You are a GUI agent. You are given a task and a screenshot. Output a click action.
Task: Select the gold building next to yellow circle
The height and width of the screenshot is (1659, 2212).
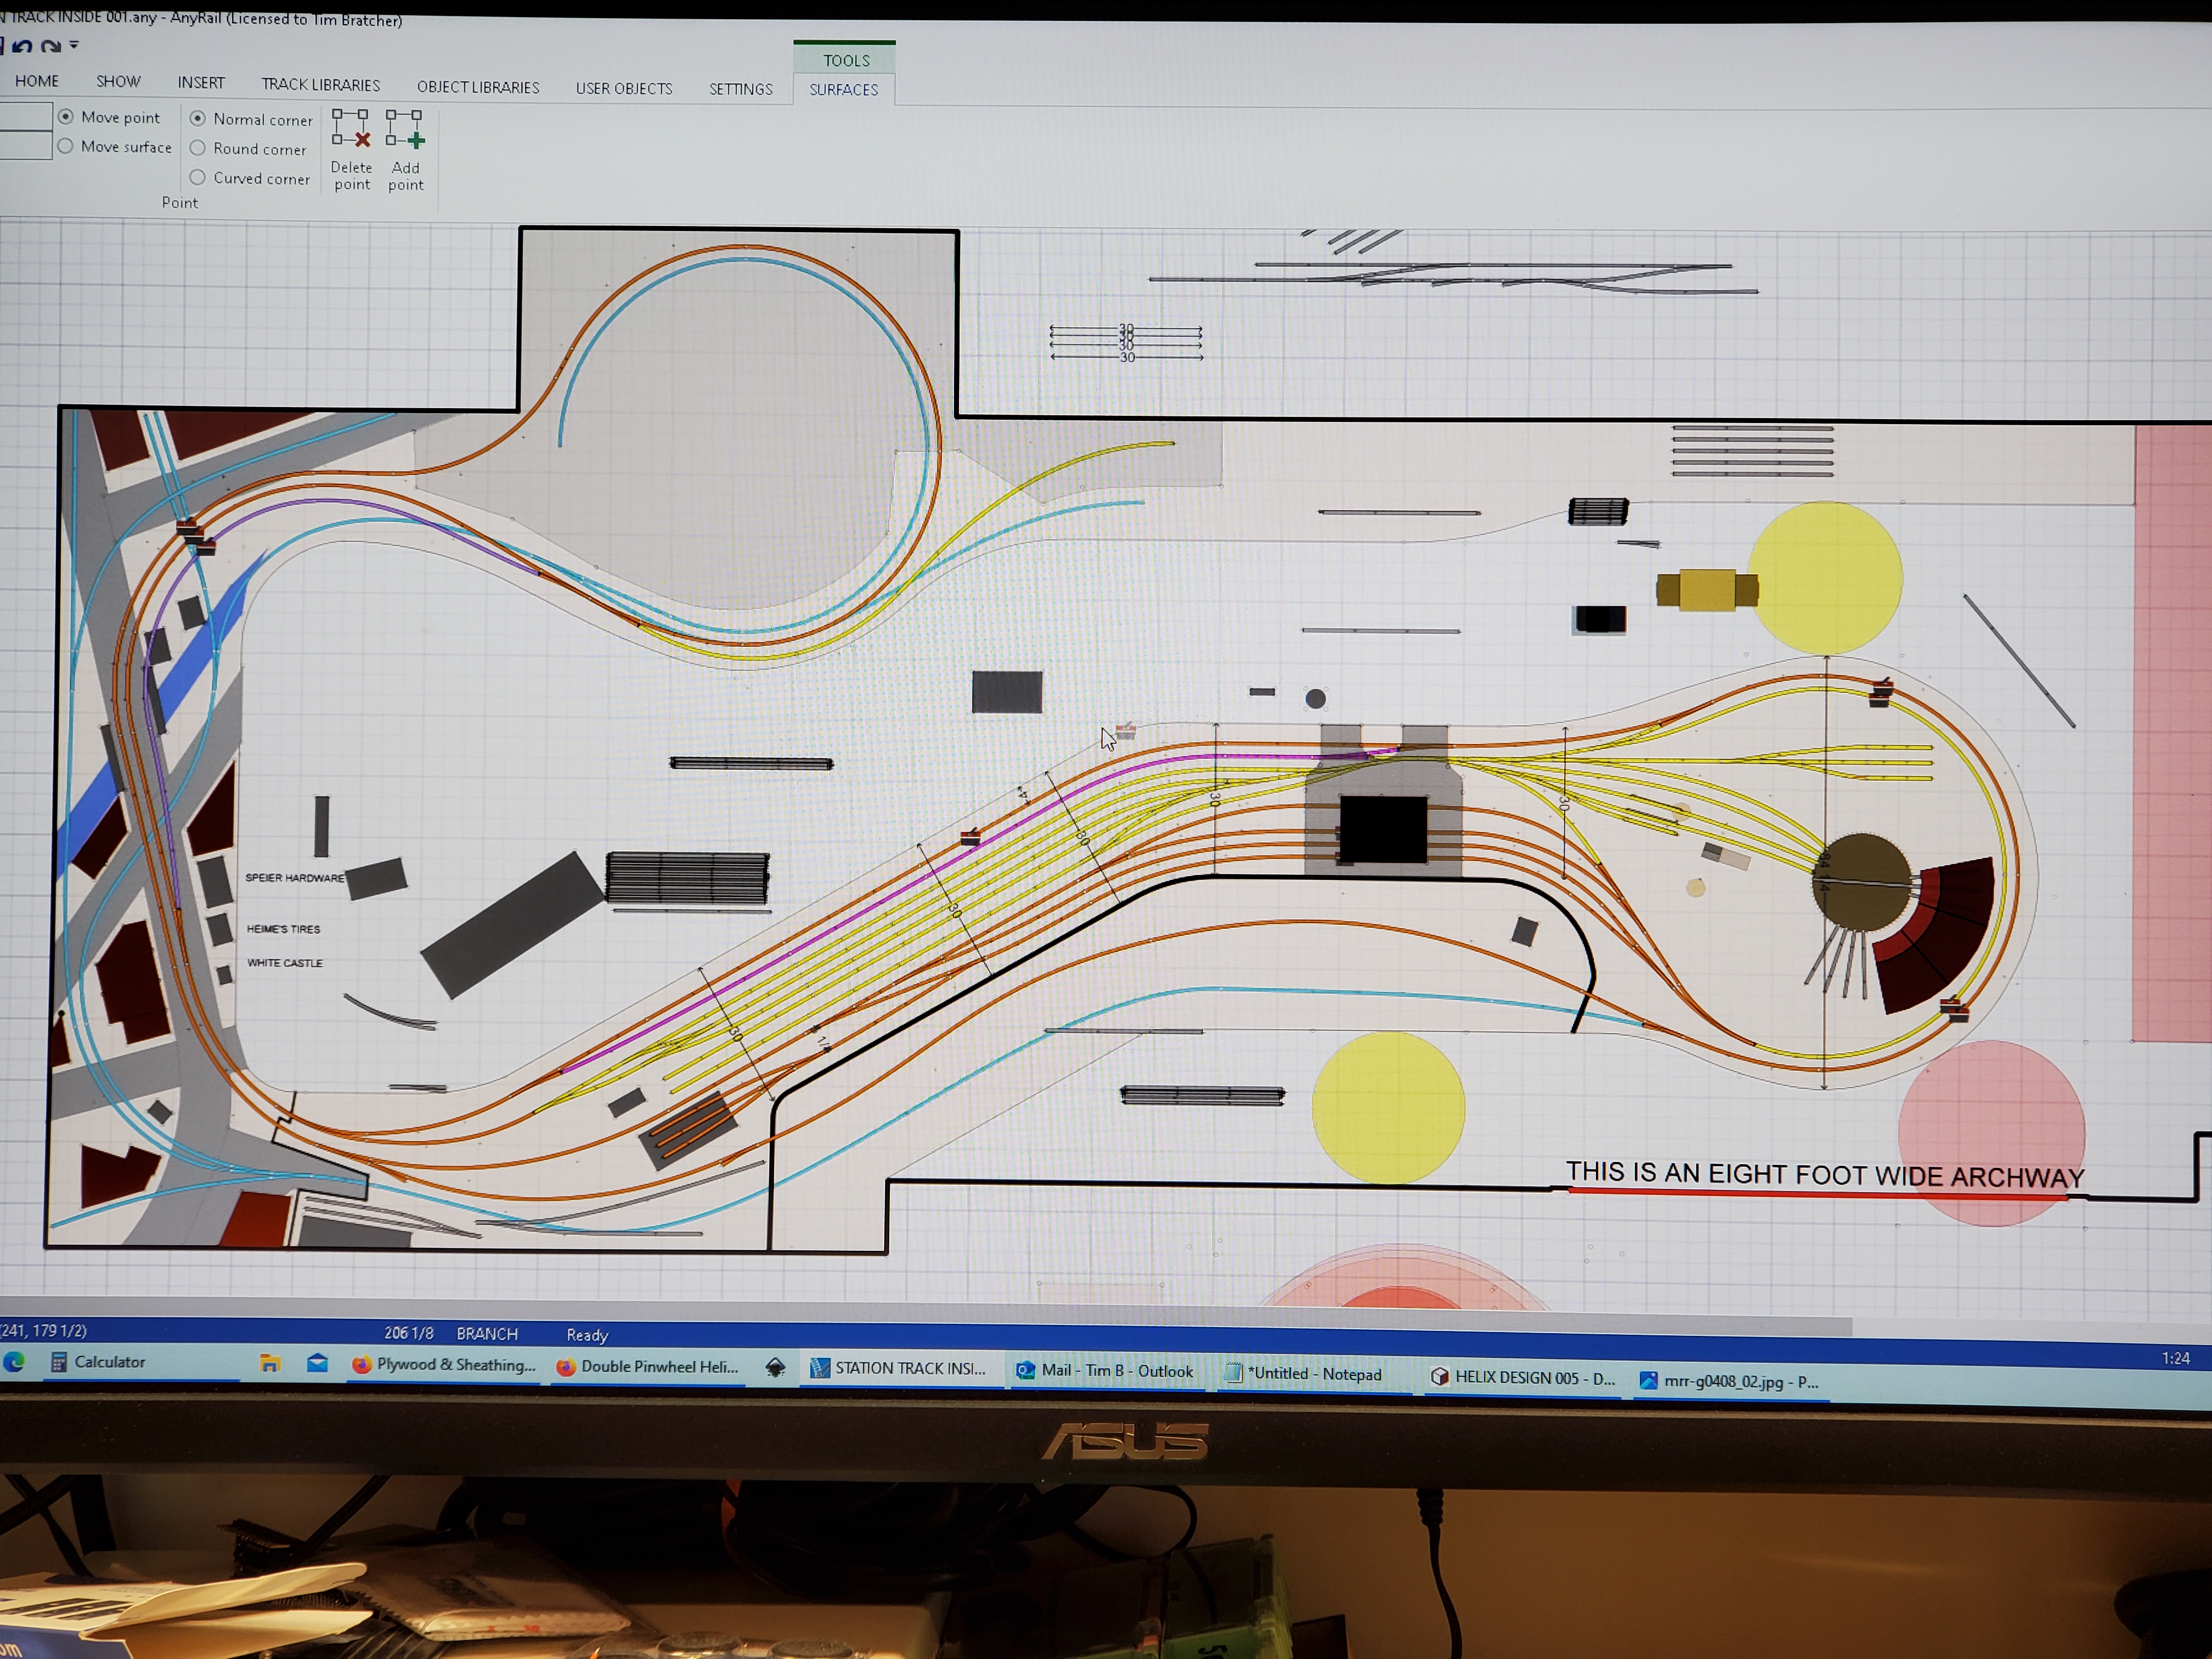point(1706,590)
